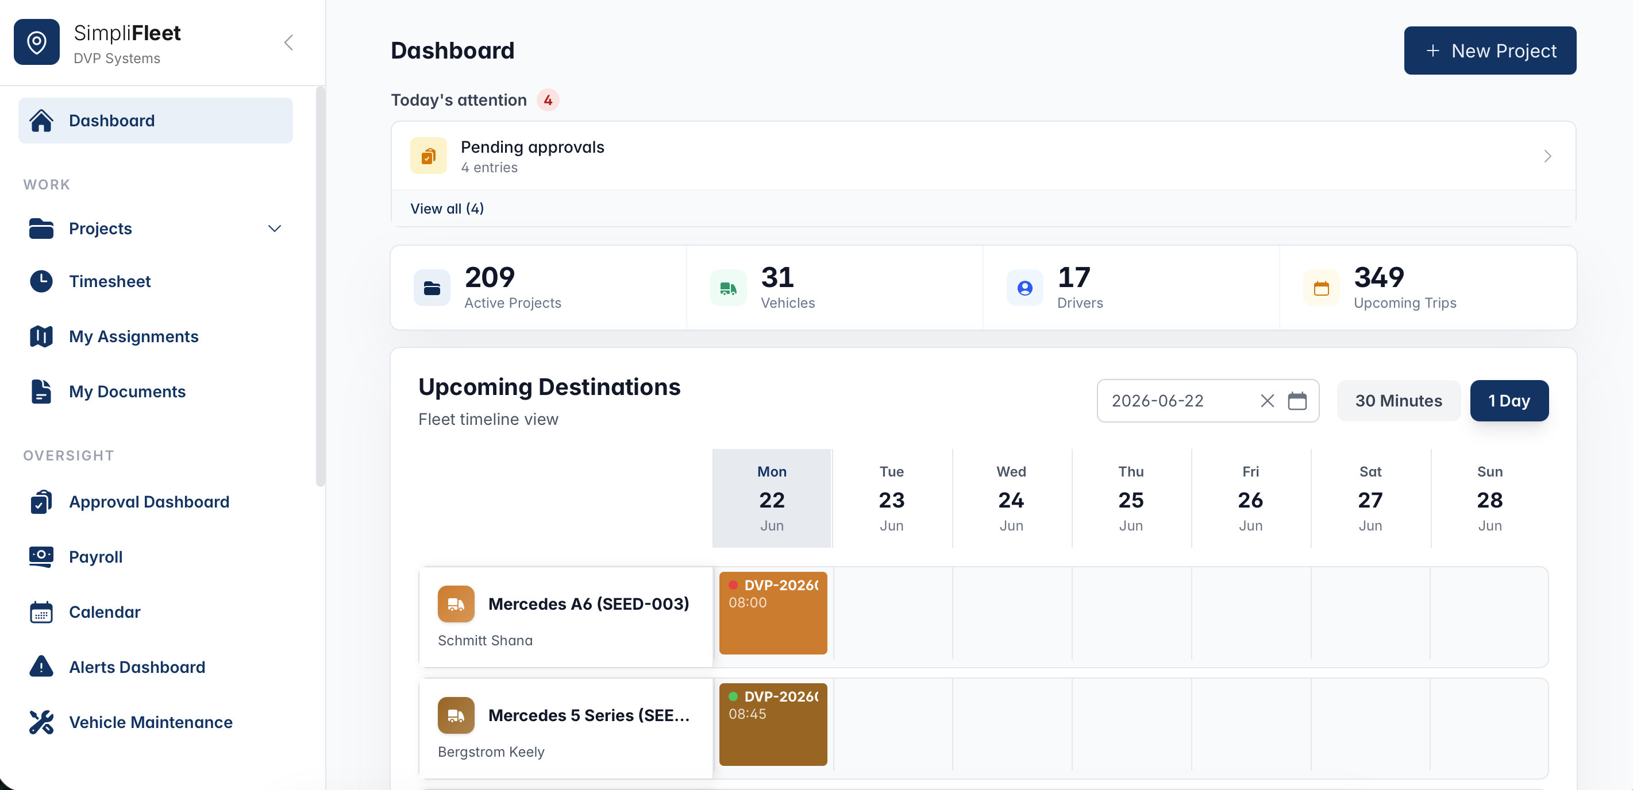Select Tue 23 Jun column header

891,498
